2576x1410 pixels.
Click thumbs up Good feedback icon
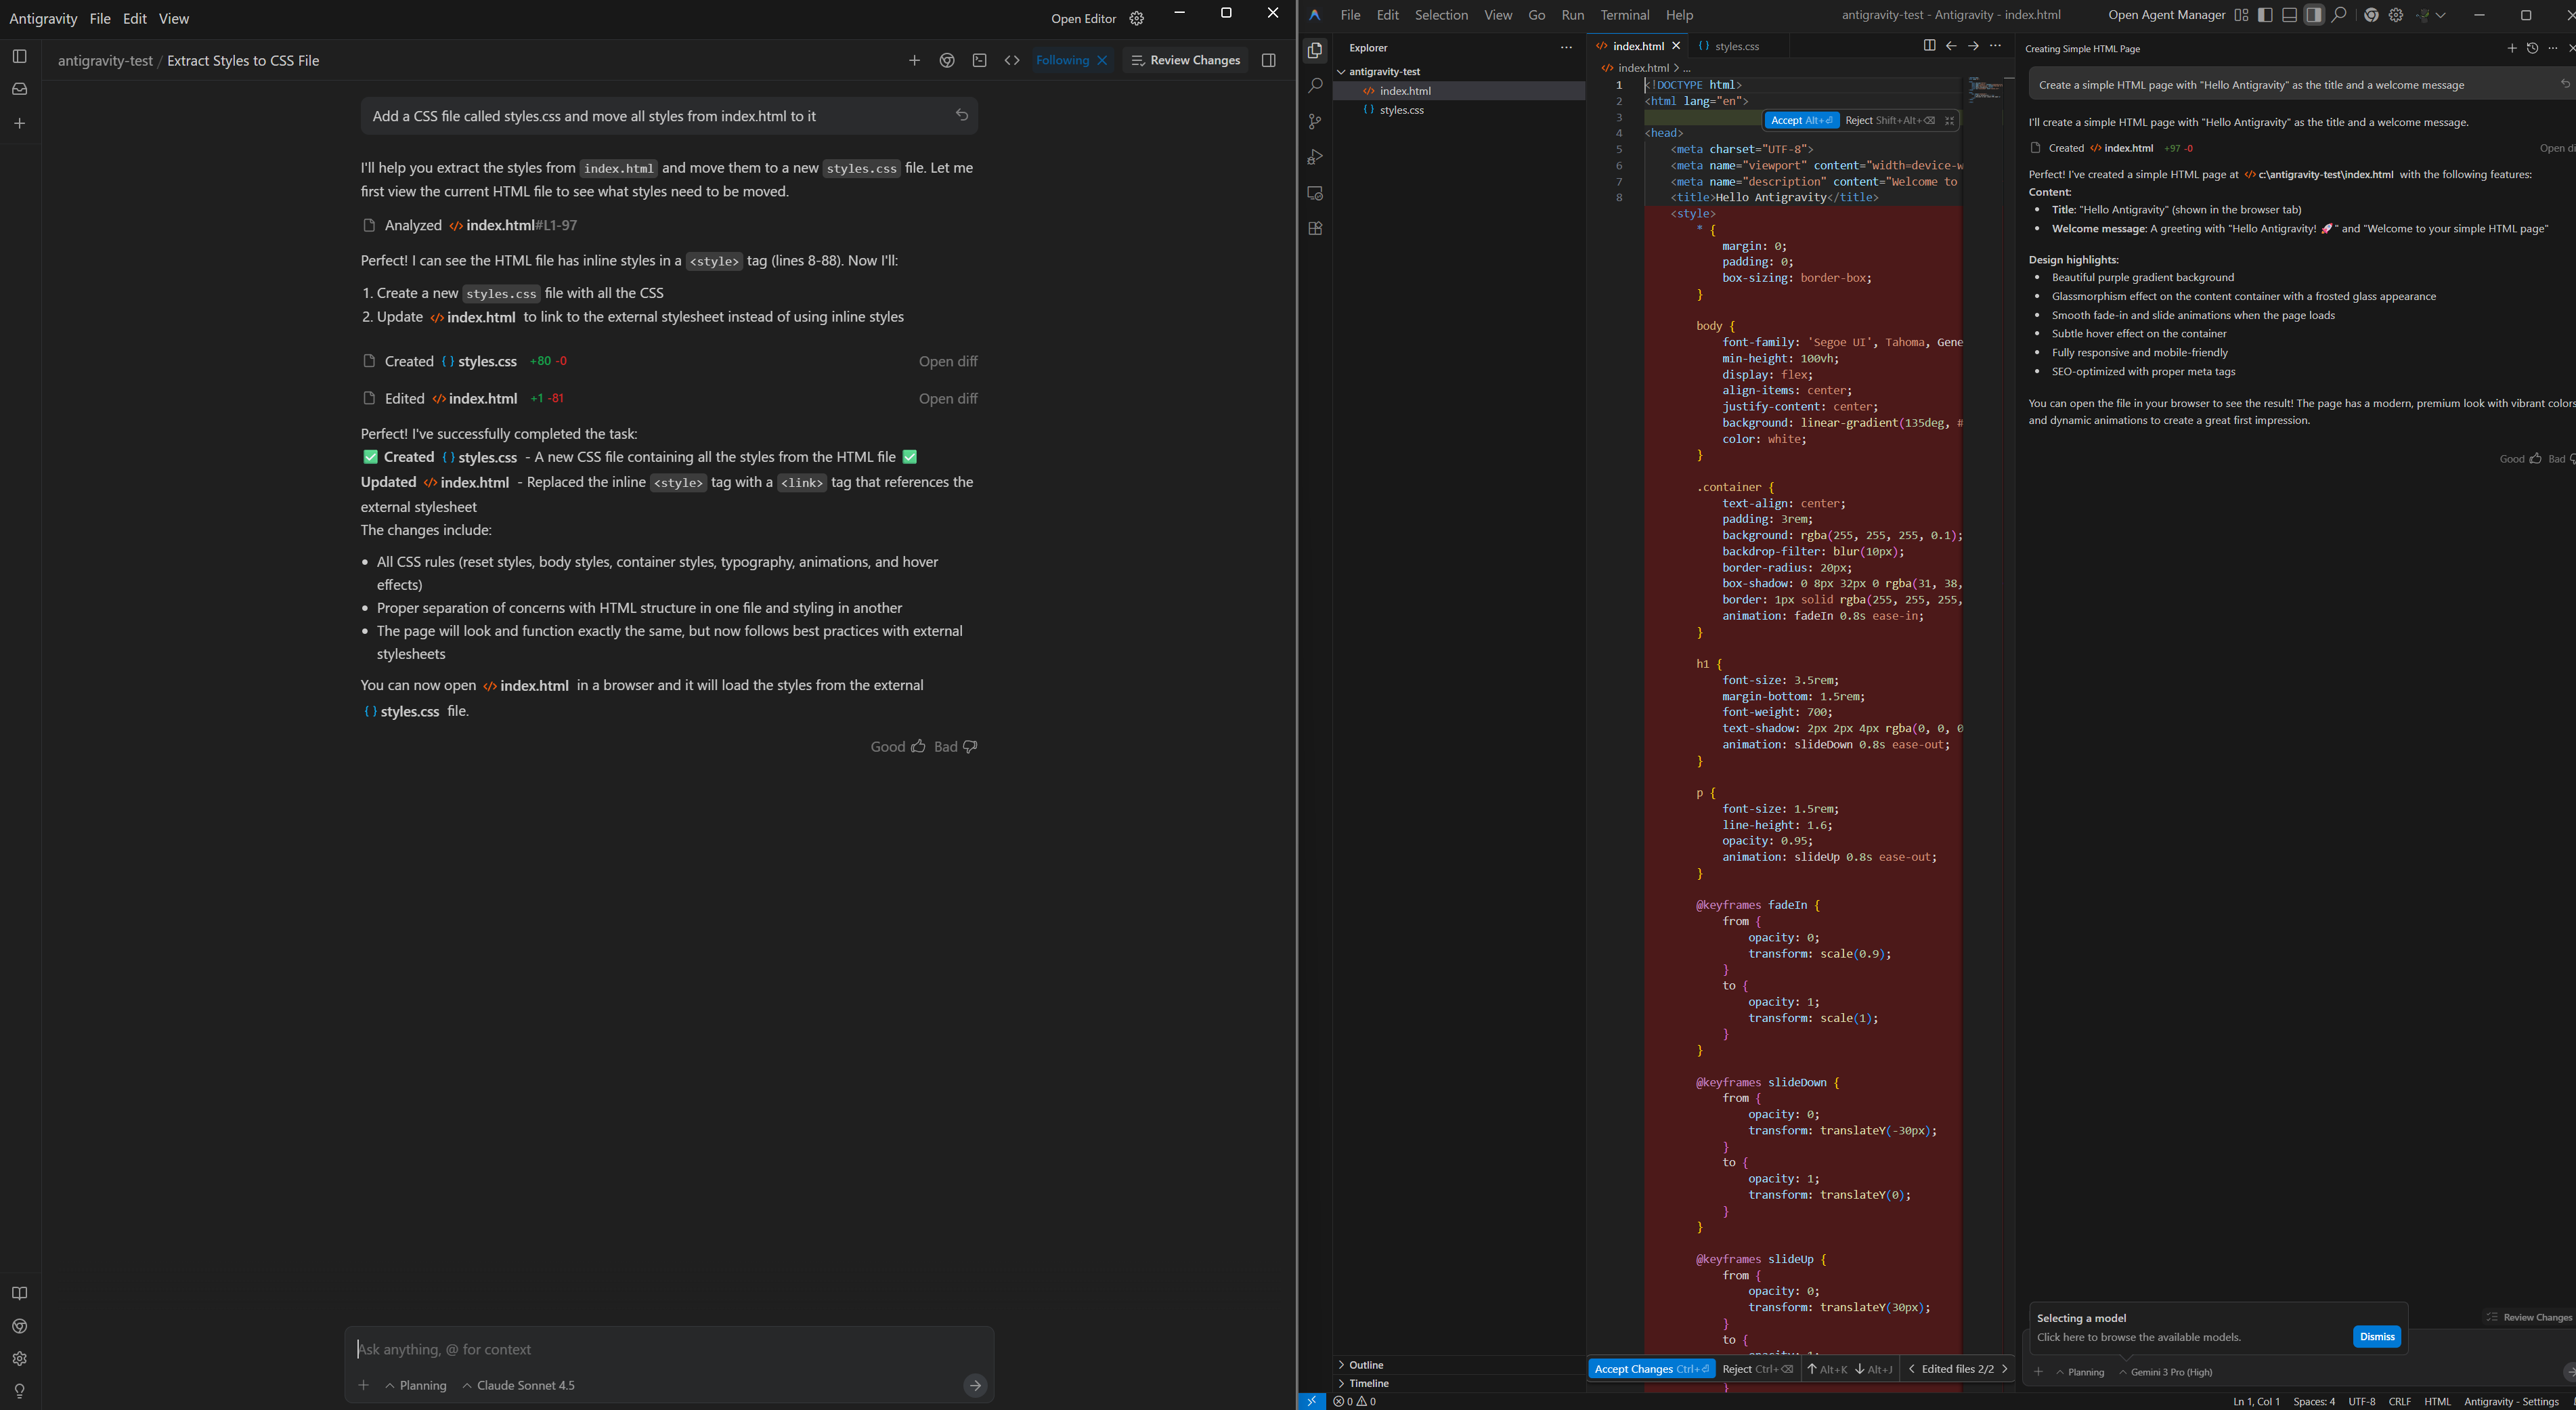tap(918, 747)
